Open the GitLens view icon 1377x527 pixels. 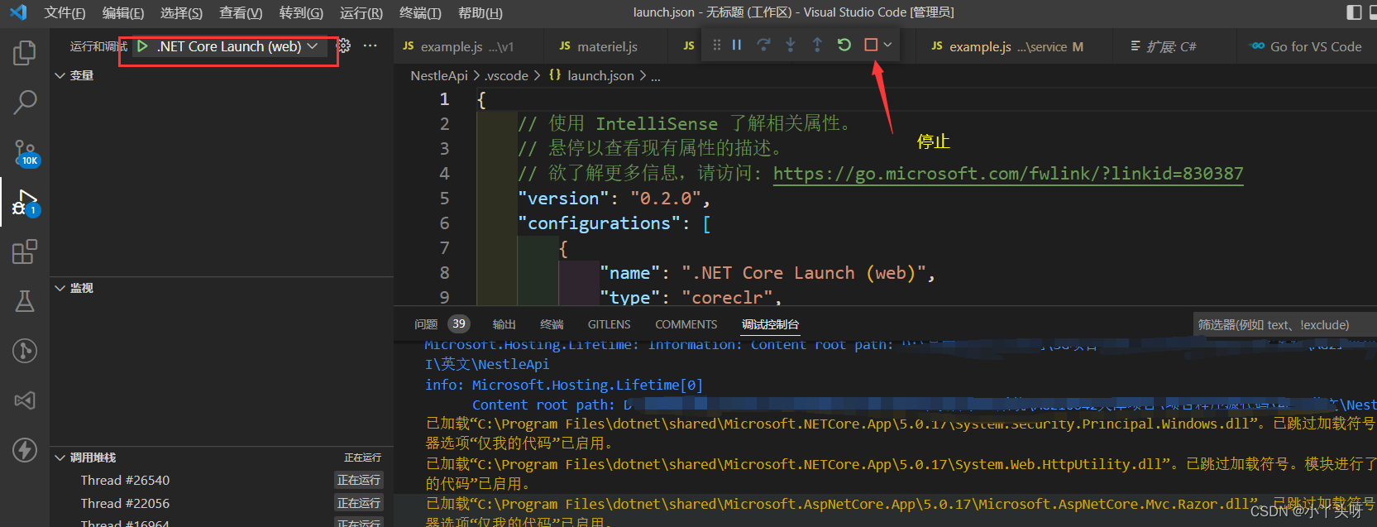coord(25,351)
